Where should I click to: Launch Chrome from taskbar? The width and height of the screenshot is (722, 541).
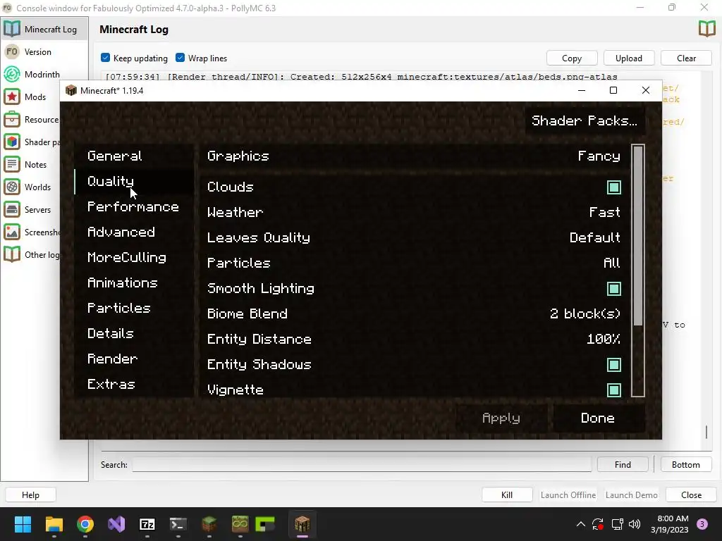(85, 524)
